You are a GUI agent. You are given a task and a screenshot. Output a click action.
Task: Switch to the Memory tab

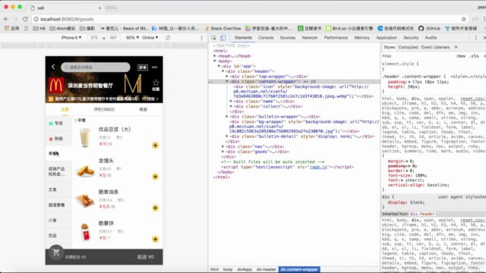click(x=362, y=38)
